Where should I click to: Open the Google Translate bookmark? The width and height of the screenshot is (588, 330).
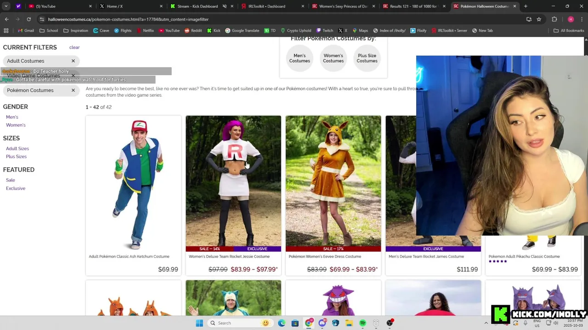click(x=242, y=31)
